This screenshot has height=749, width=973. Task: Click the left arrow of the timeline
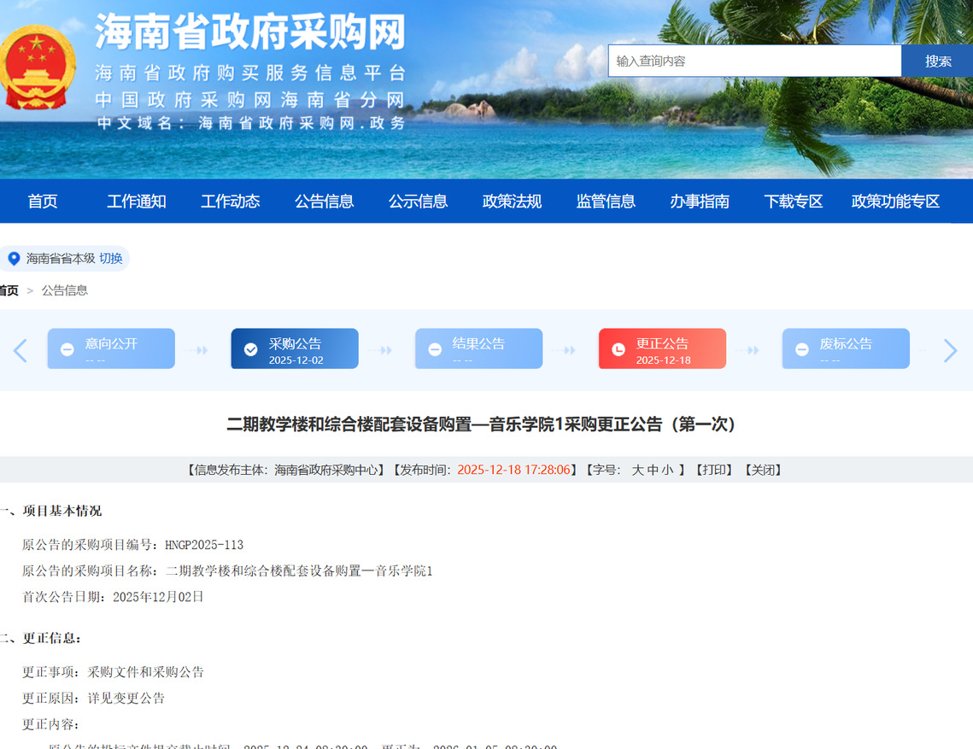[21, 350]
